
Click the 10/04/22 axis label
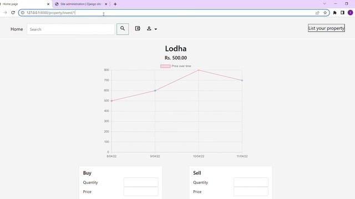tap(199, 156)
